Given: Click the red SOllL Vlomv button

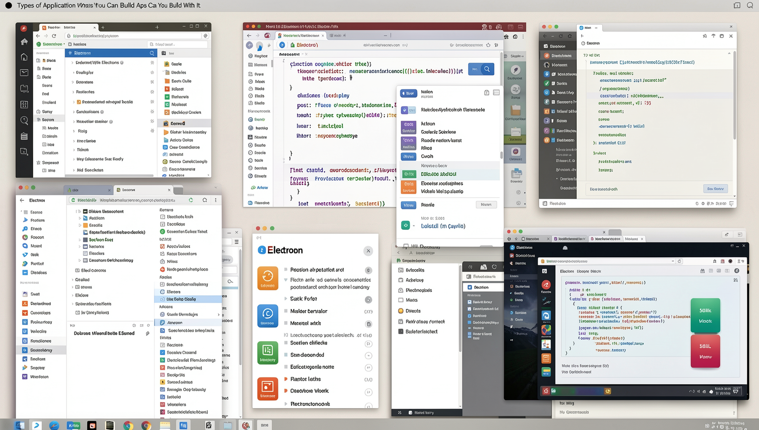Looking at the screenshot, I should pyautogui.click(x=705, y=351).
